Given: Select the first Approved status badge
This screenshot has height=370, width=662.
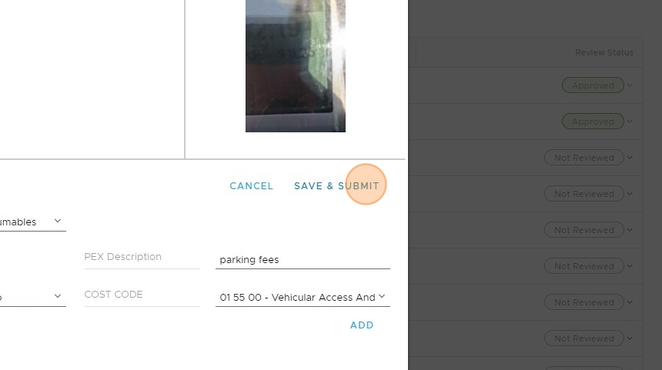Looking at the screenshot, I should point(593,85).
